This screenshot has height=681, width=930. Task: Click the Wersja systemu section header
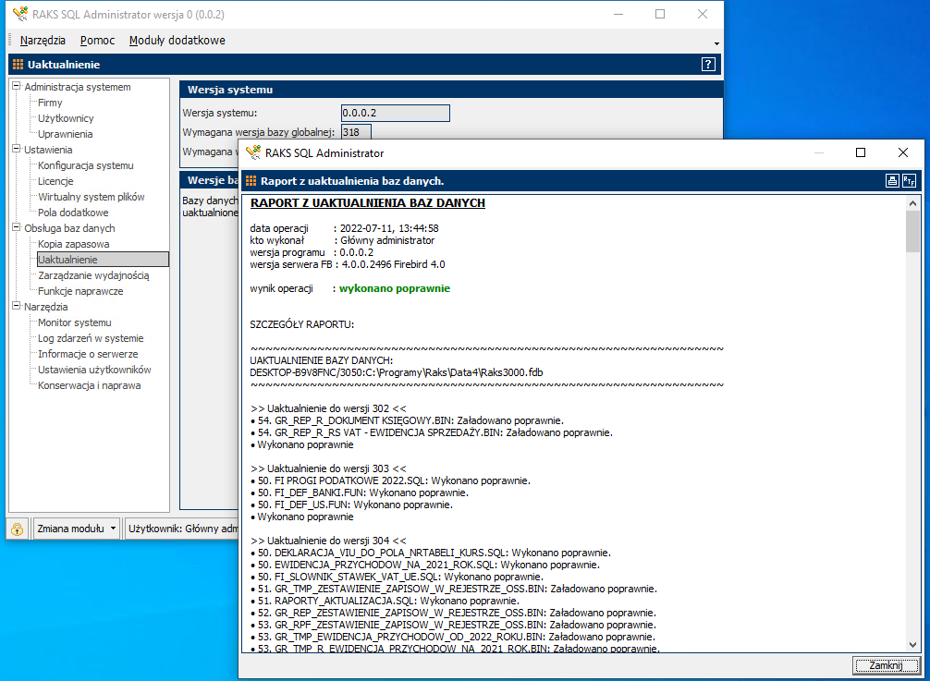(451, 90)
